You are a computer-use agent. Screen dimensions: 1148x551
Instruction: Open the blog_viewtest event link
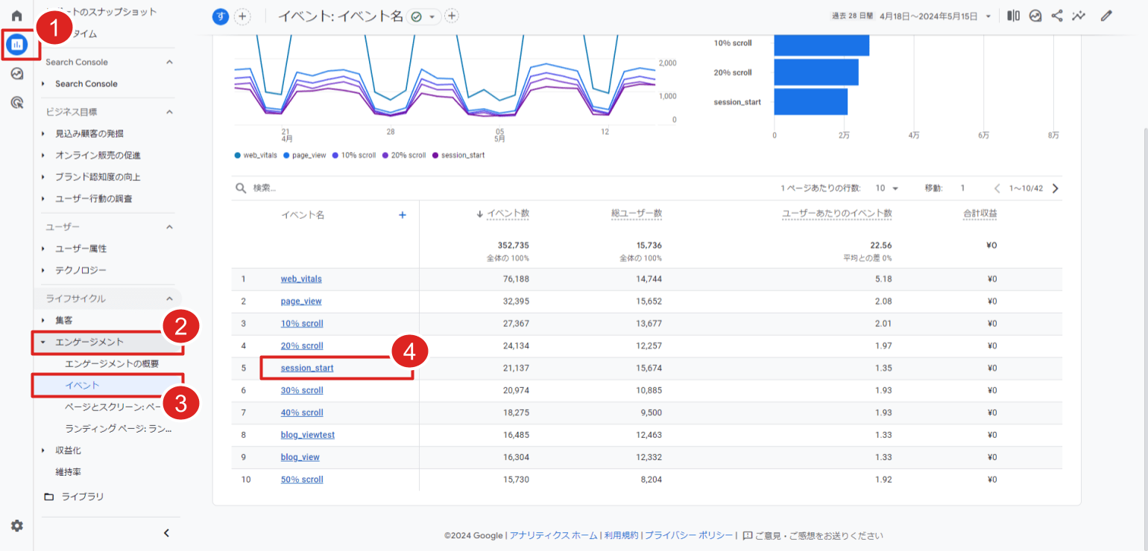click(308, 435)
